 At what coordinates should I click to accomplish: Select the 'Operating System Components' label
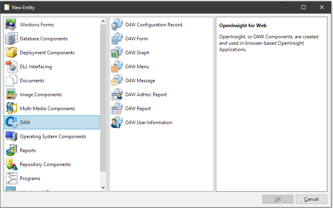[x=53, y=137]
